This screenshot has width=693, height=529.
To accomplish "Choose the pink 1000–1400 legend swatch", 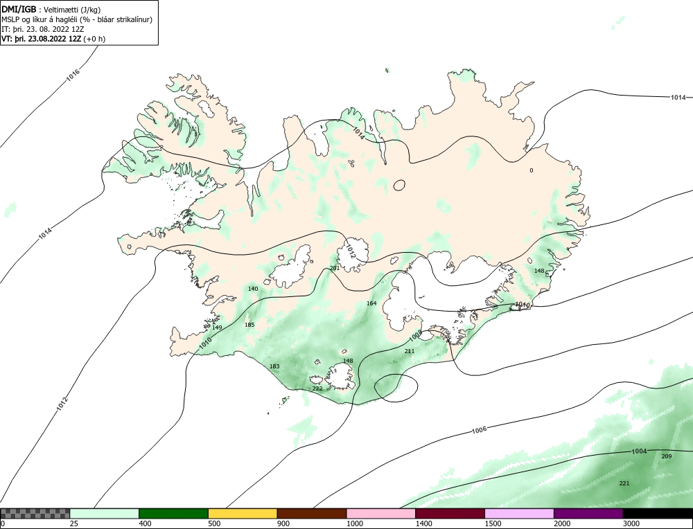I will [x=381, y=514].
